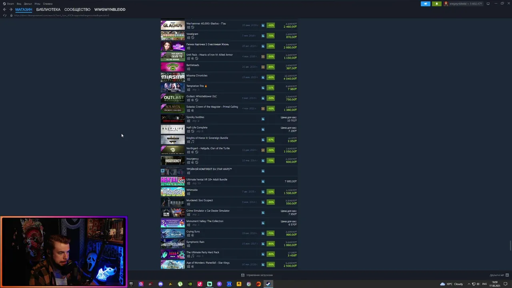Image resolution: width=512 pixels, height=288 pixels.
Task: Click the page vertical scrollbar thumb
Action: tap(510, 246)
